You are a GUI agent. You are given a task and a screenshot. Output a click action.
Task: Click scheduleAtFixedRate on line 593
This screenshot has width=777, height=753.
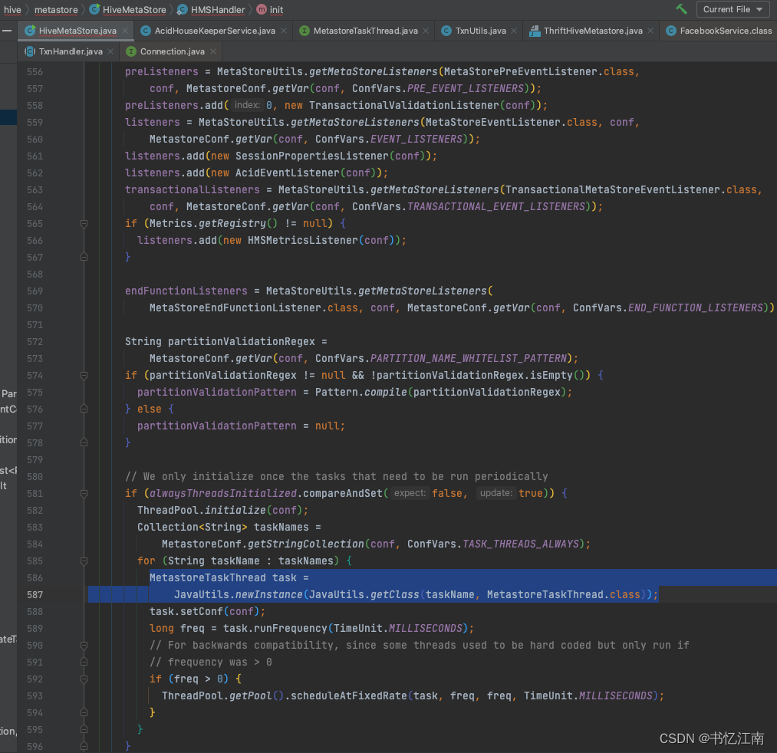point(349,696)
